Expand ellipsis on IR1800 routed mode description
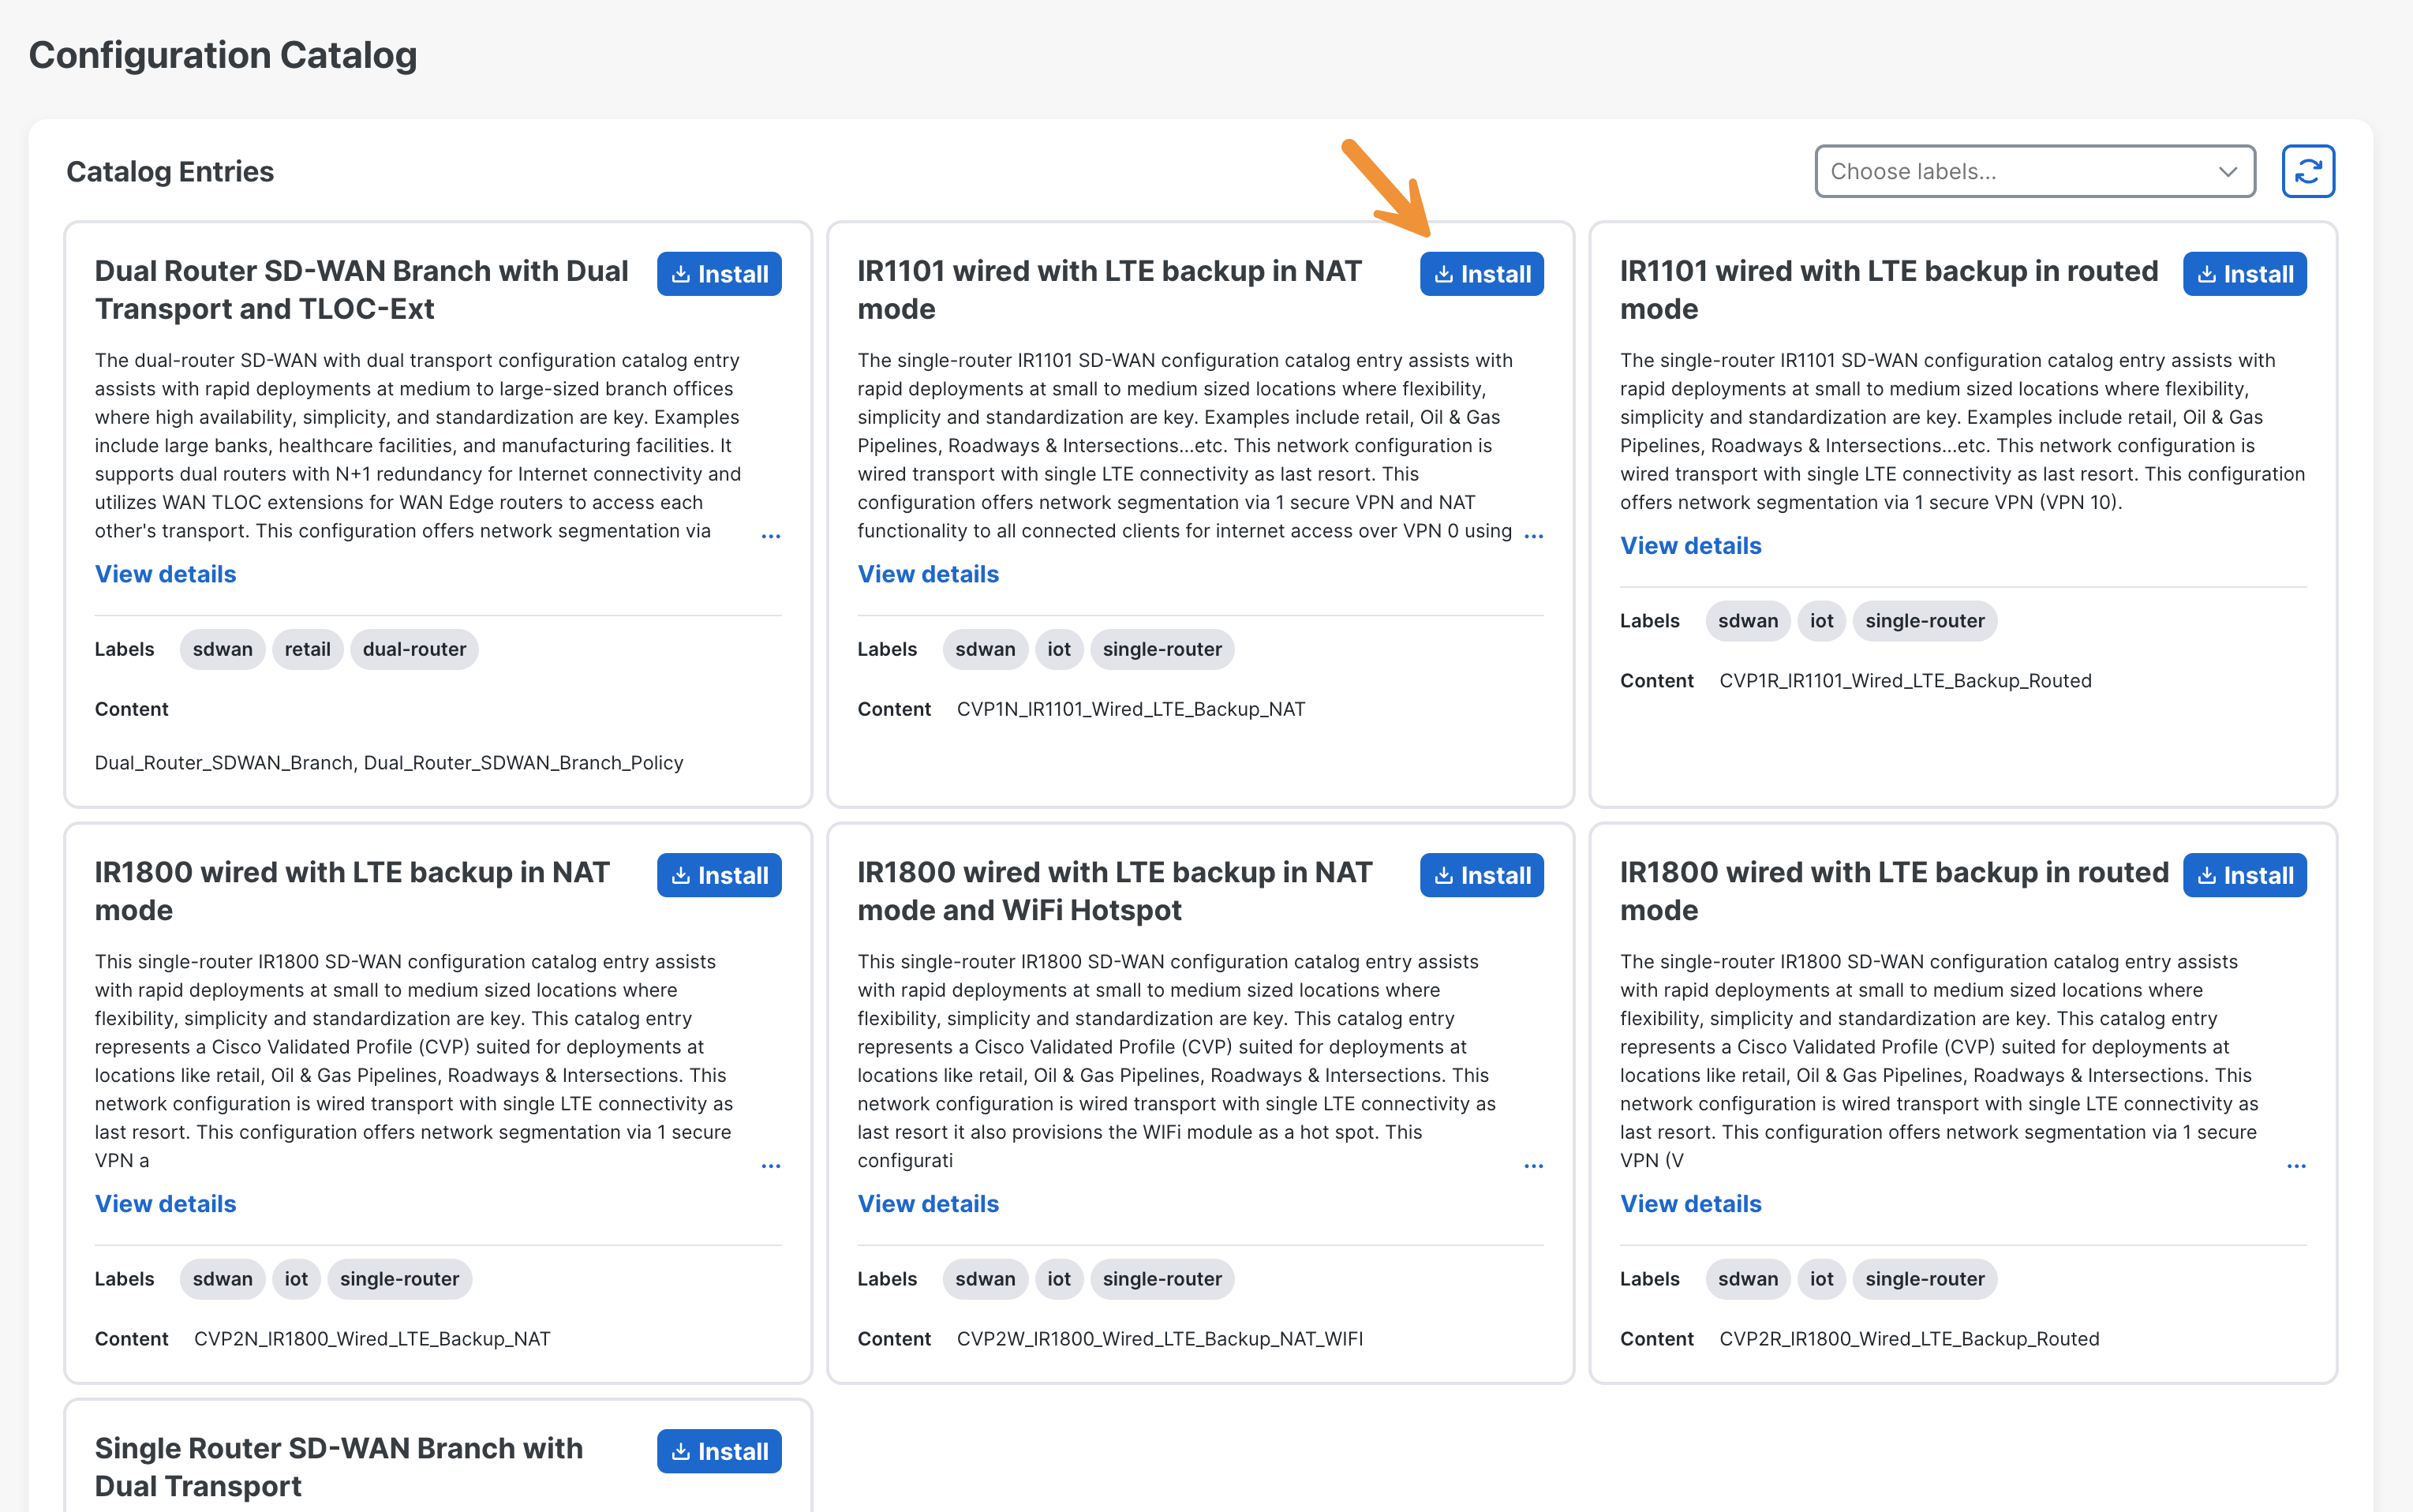Viewport: 2413px width, 1512px height. (2296, 1166)
